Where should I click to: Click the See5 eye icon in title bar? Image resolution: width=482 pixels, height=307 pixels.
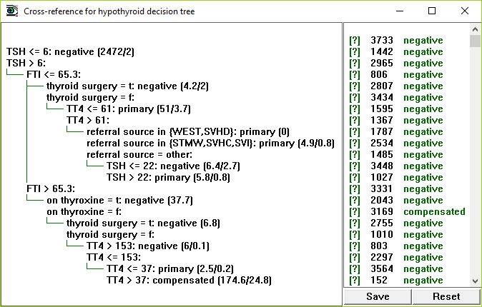tap(12, 11)
